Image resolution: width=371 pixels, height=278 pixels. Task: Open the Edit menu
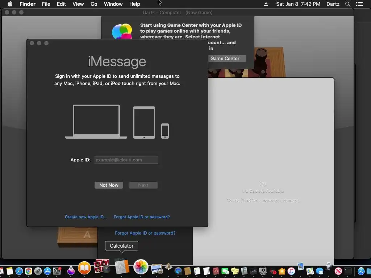coord(61,4)
